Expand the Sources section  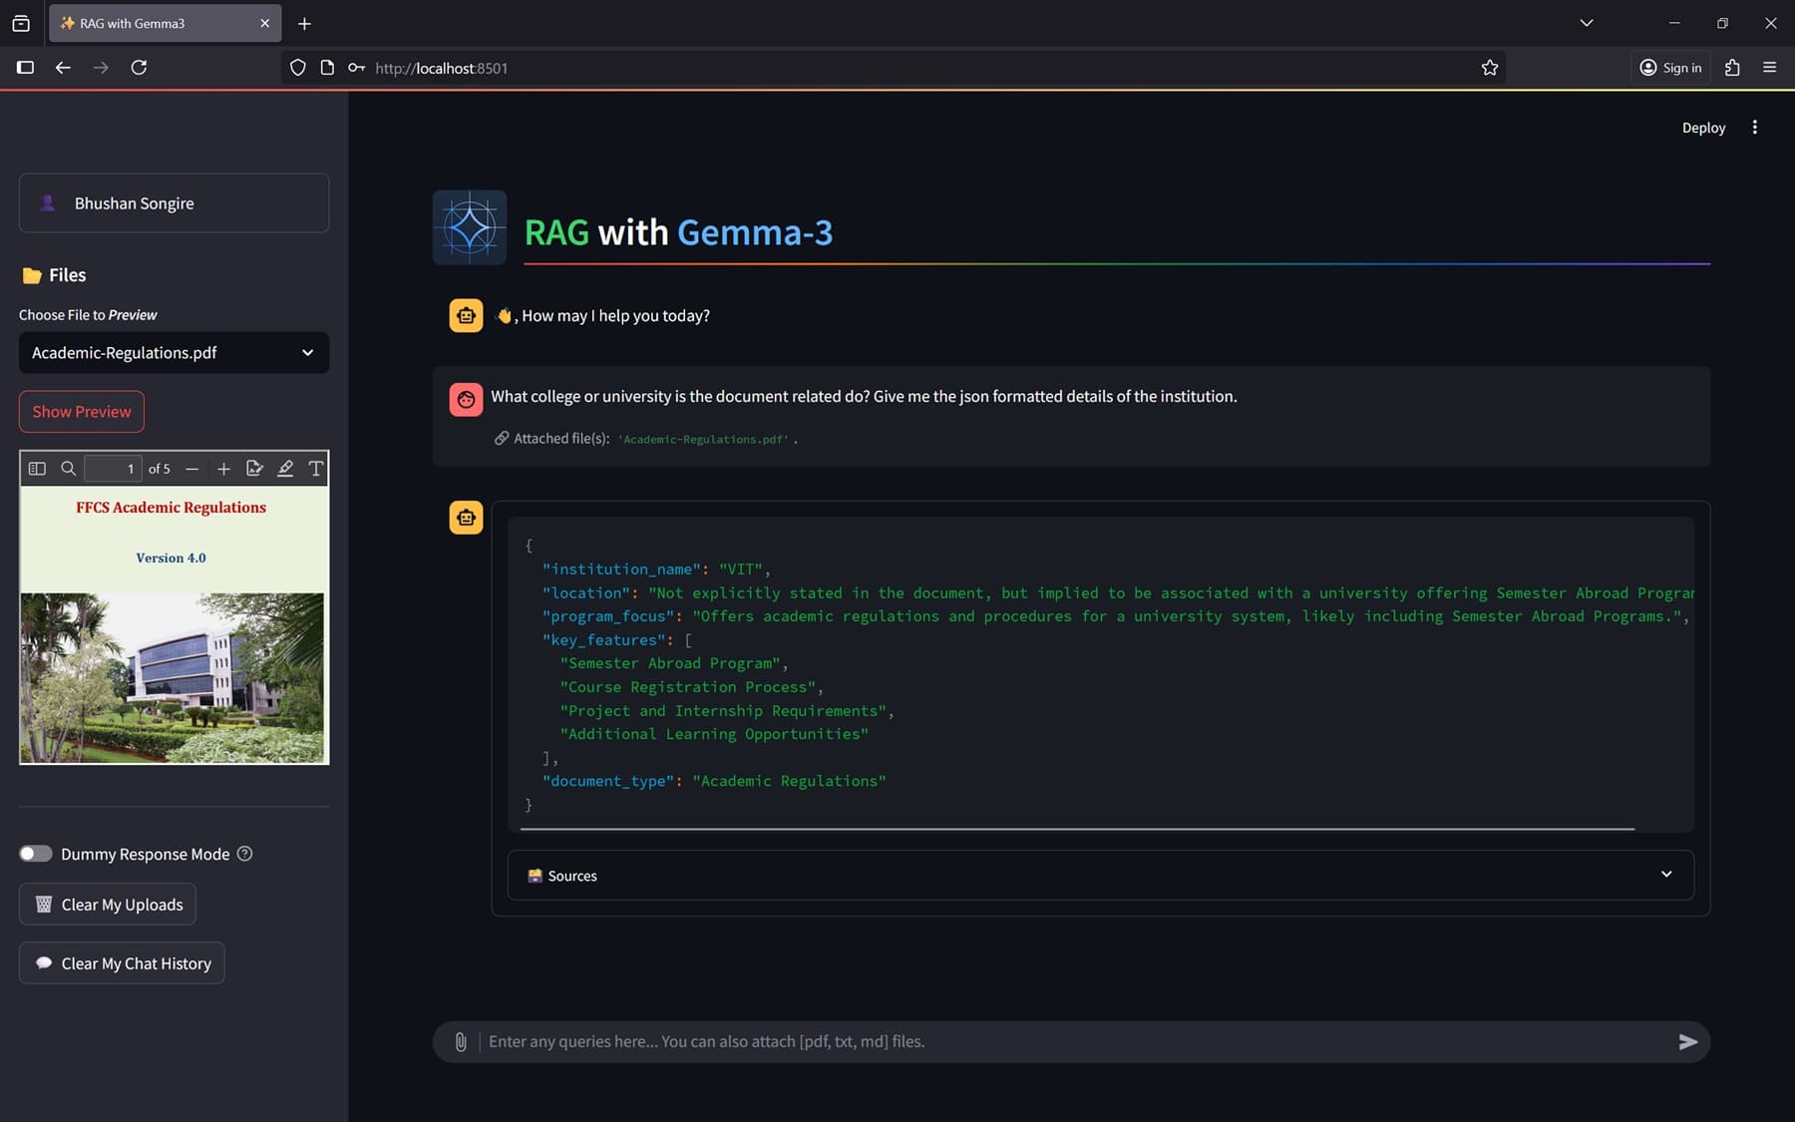point(1099,876)
